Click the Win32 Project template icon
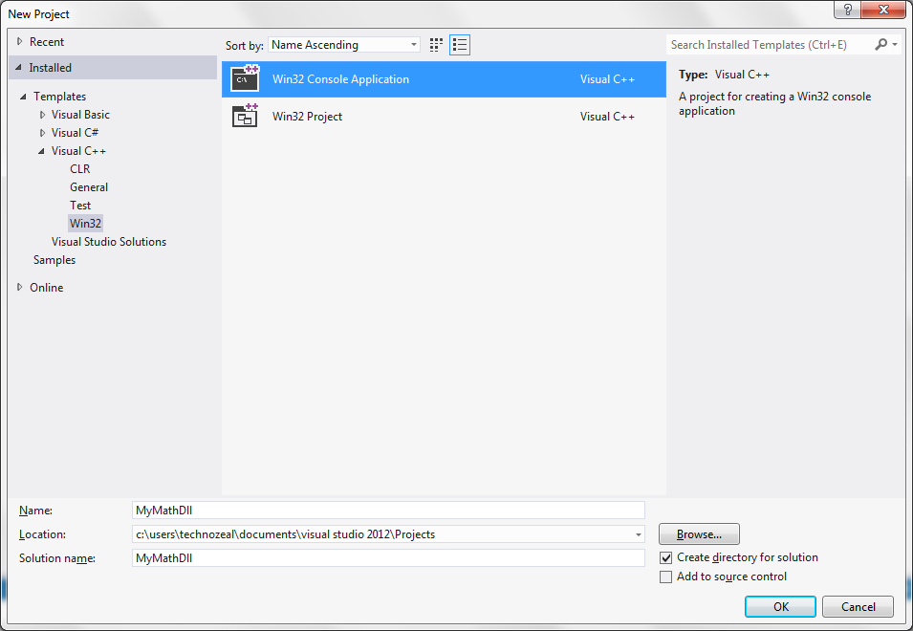 click(x=245, y=116)
